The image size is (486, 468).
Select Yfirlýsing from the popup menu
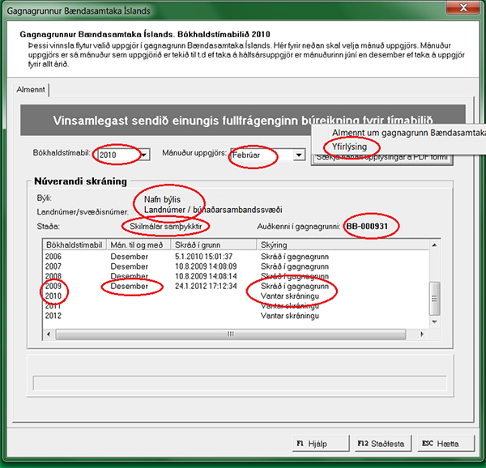point(349,147)
